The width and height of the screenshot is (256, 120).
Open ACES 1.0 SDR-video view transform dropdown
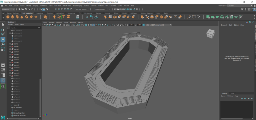pos(158,25)
